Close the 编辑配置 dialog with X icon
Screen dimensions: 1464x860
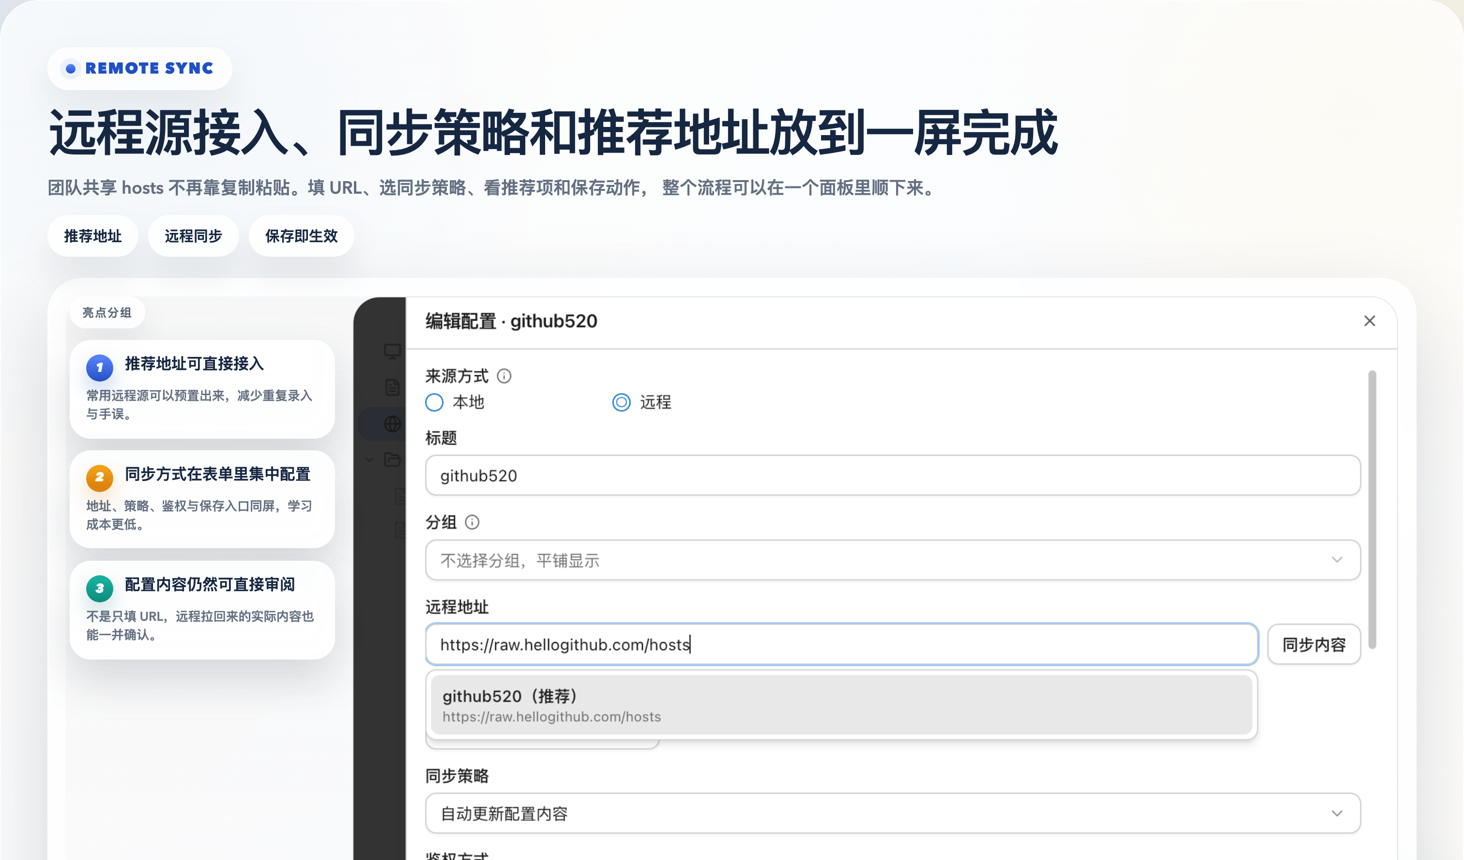click(1369, 321)
